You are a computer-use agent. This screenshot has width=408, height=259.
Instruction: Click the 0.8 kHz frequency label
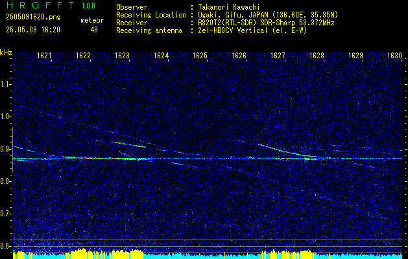tap(5, 181)
